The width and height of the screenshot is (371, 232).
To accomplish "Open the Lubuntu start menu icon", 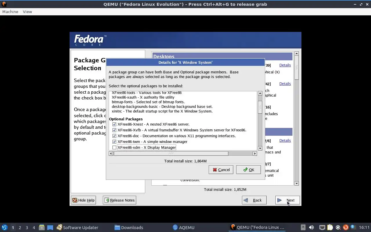I will point(5,227).
